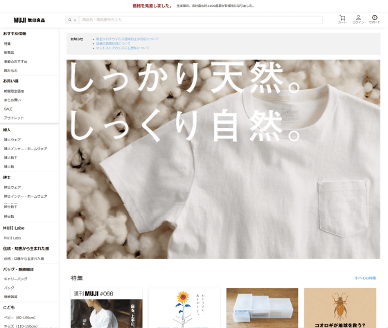Open 期間限定価格 sidebar item
The width and height of the screenshot is (388, 328).
[x=14, y=91]
